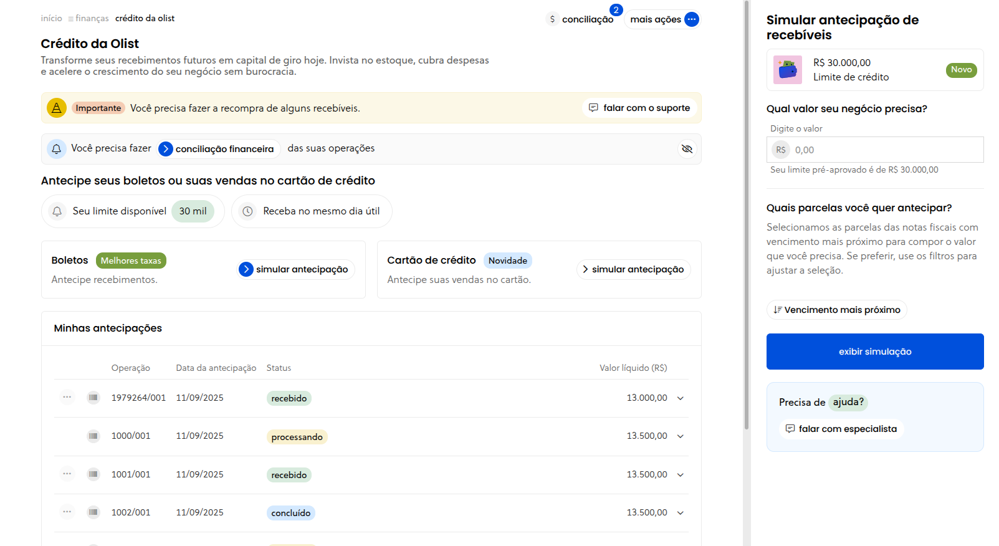Image resolution: width=999 pixels, height=546 pixels.
Task: Click Minhas antecipações heading
Action: pyautogui.click(x=108, y=328)
